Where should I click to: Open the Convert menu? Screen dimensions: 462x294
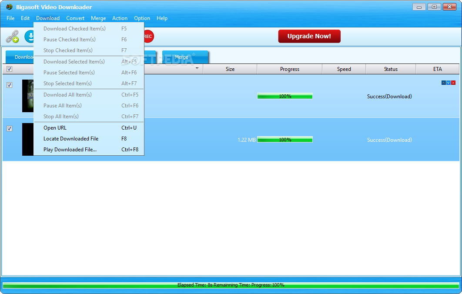click(x=75, y=18)
